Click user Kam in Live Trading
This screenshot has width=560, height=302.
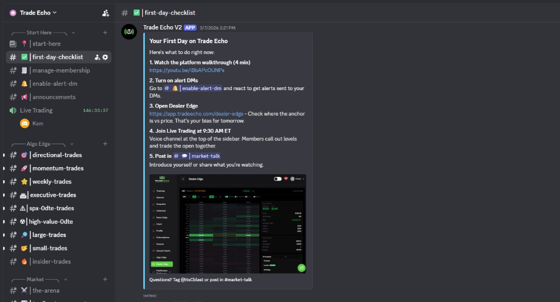38,123
